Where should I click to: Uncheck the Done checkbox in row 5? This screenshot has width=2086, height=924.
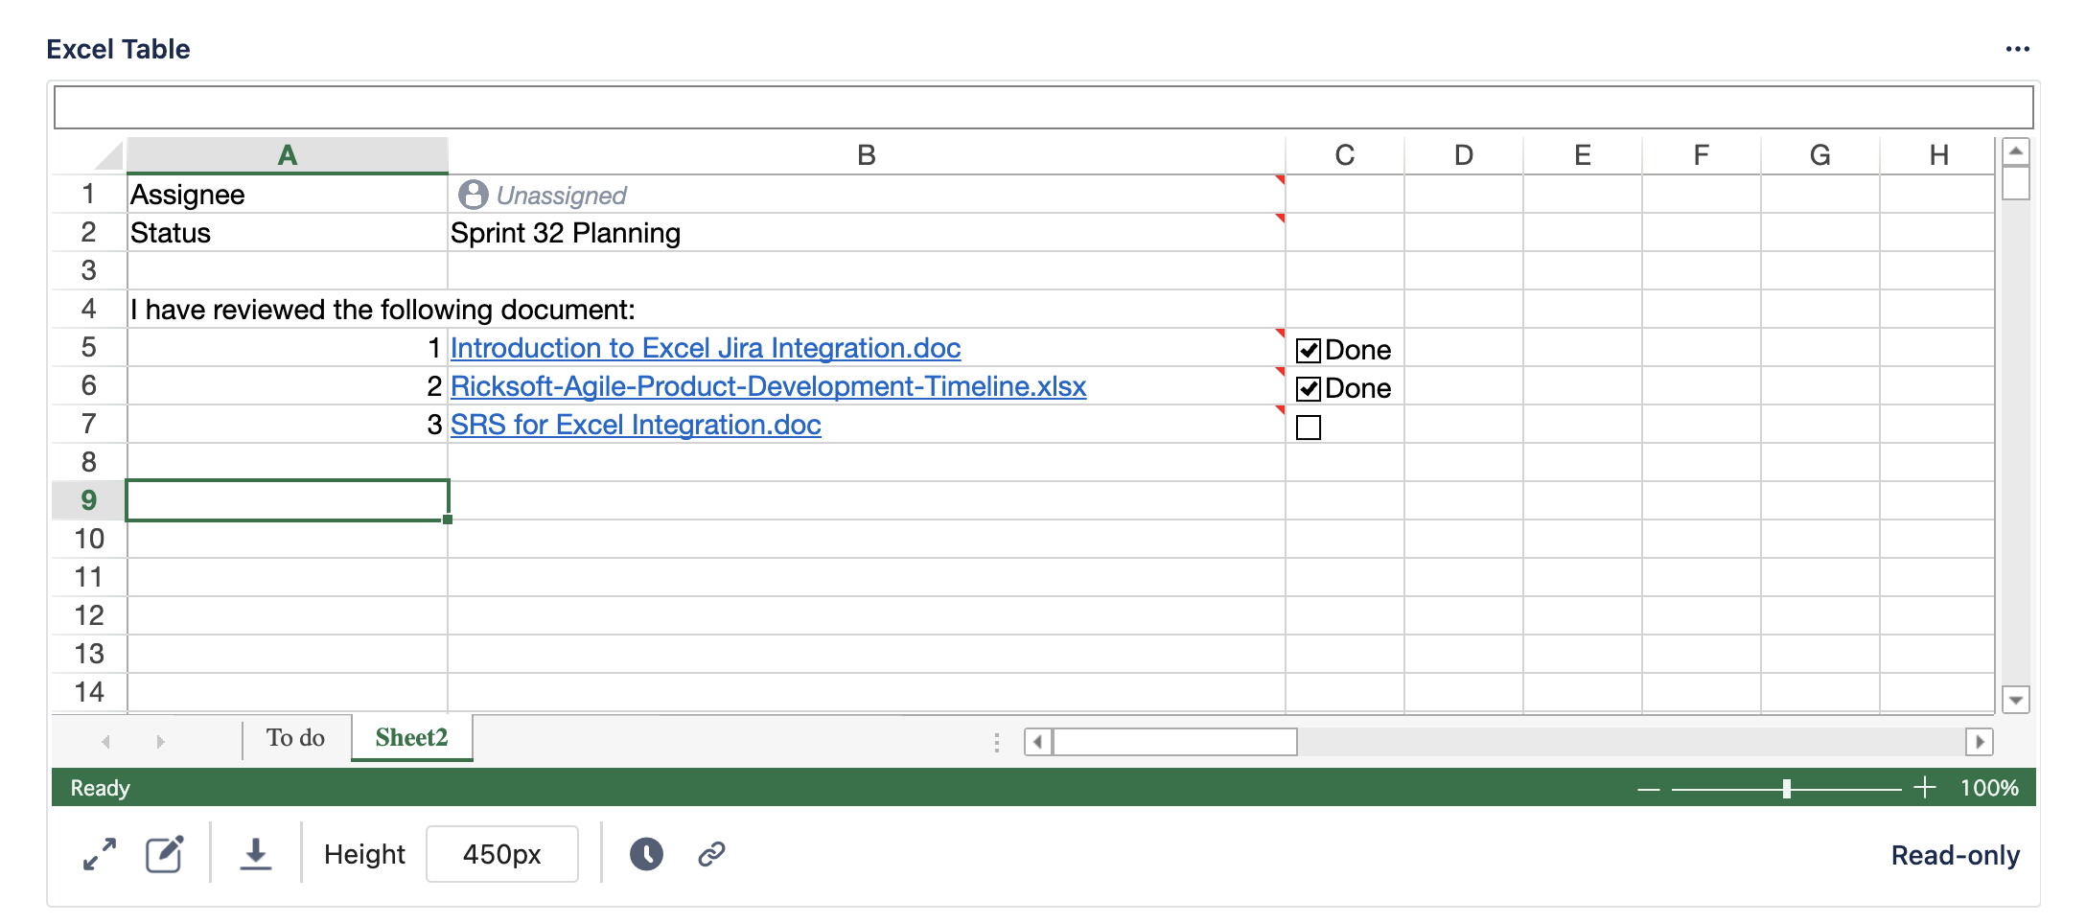tap(1309, 351)
